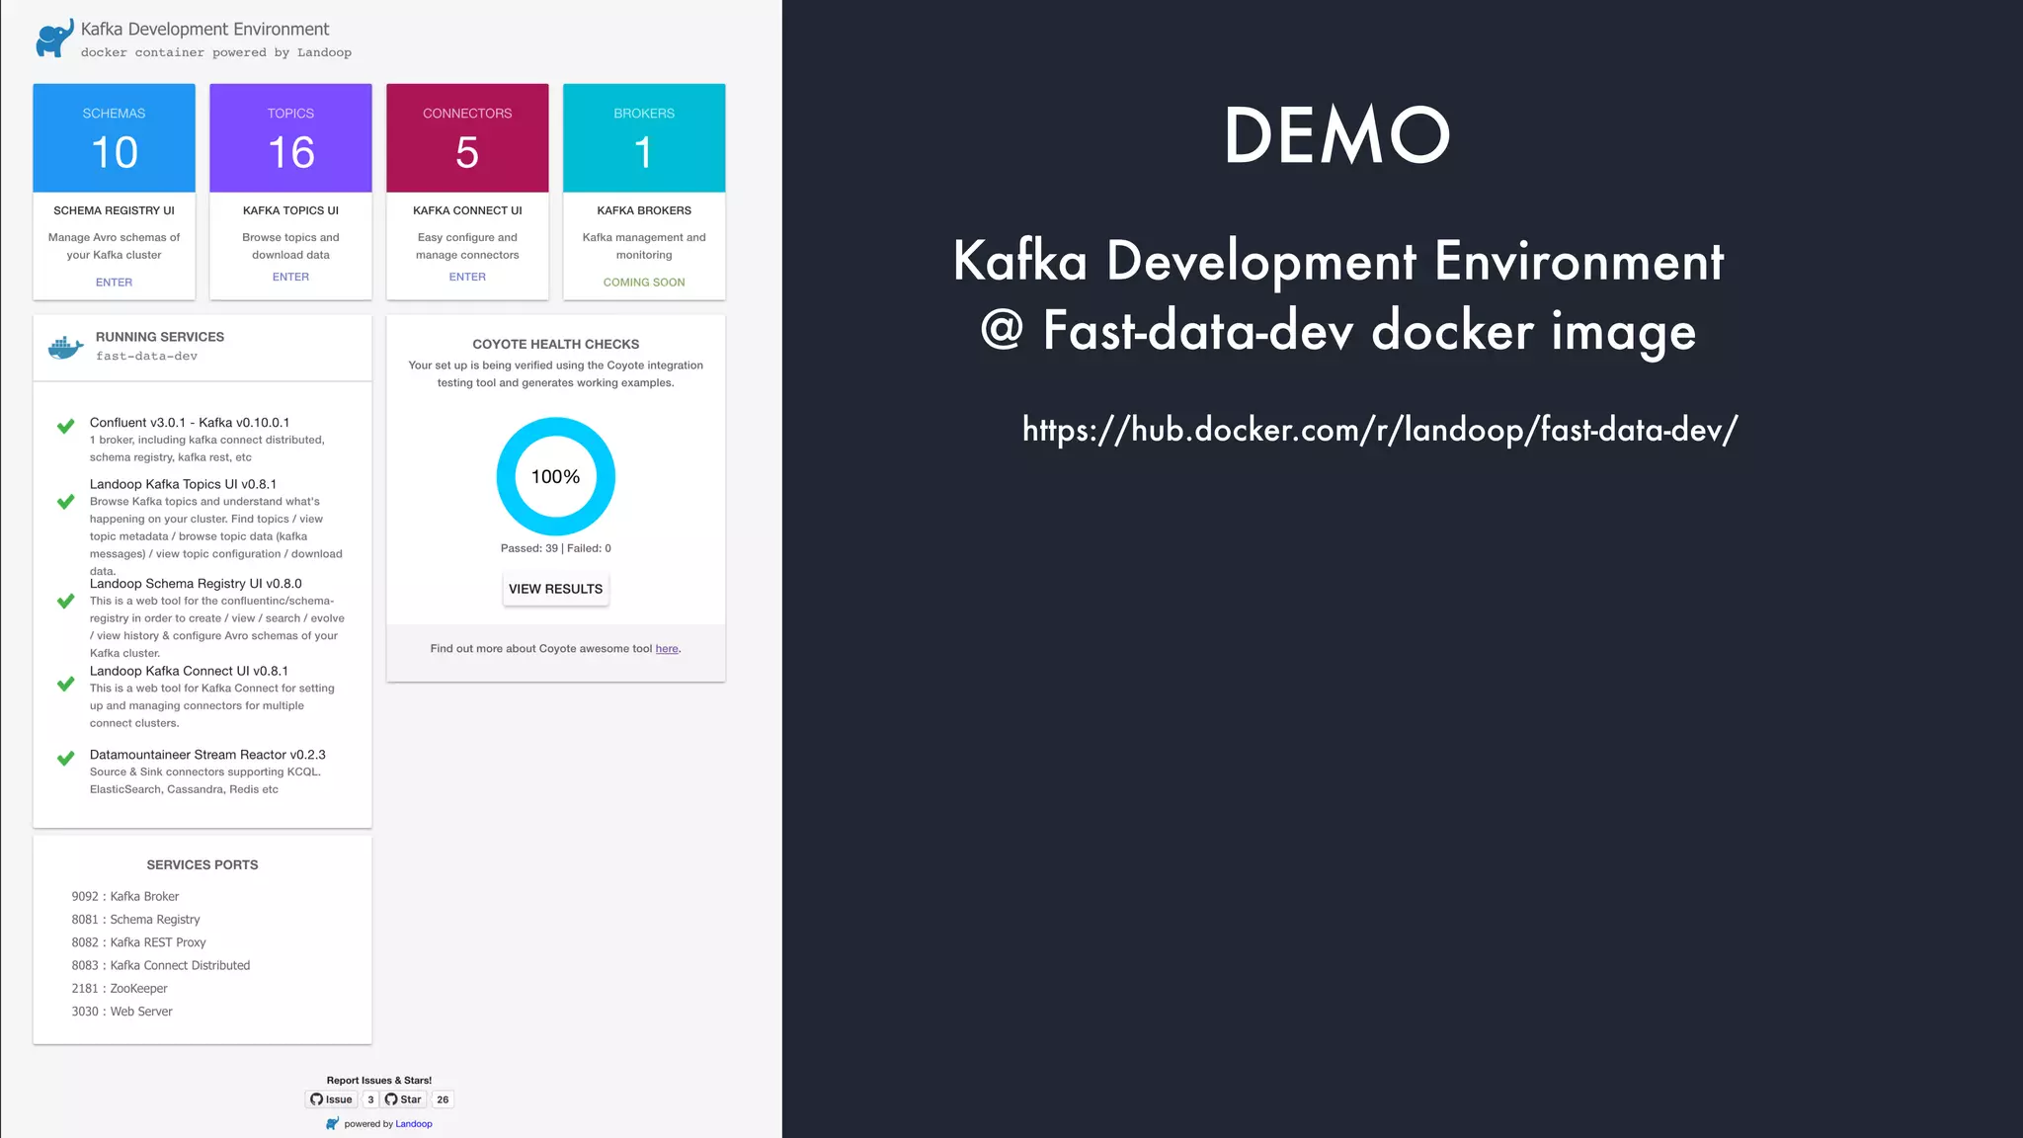Click the '8081 : Schema Registry' port entry

pyautogui.click(x=135, y=920)
